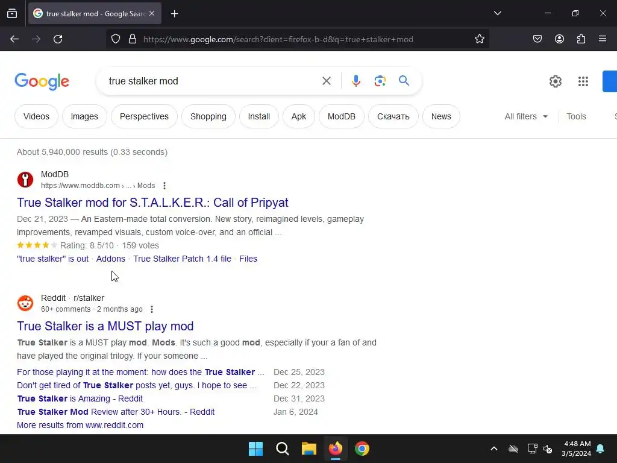Screen dimensions: 617x463
Task: Open "Don't get tired of True Stalker posts" link
Action: pyautogui.click(x=137, y=385)
